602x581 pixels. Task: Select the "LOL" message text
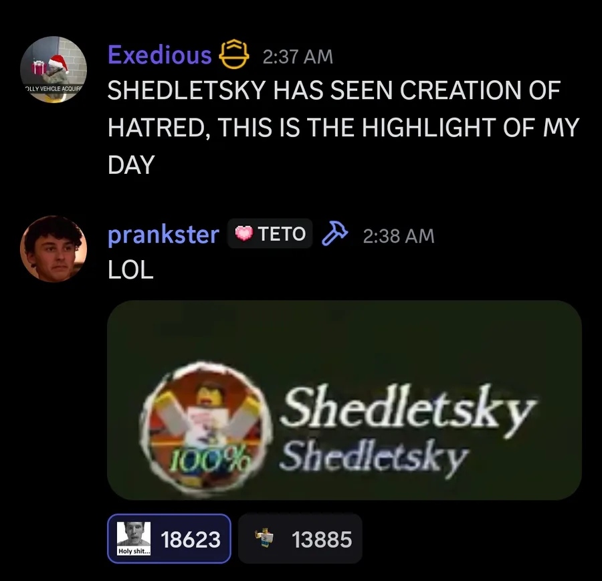(130, 270)
